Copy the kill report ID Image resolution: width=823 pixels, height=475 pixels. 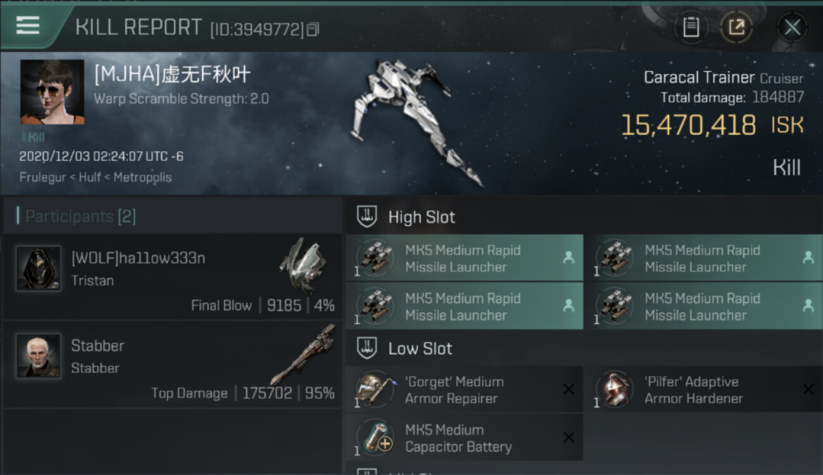(x=313, y=29)
